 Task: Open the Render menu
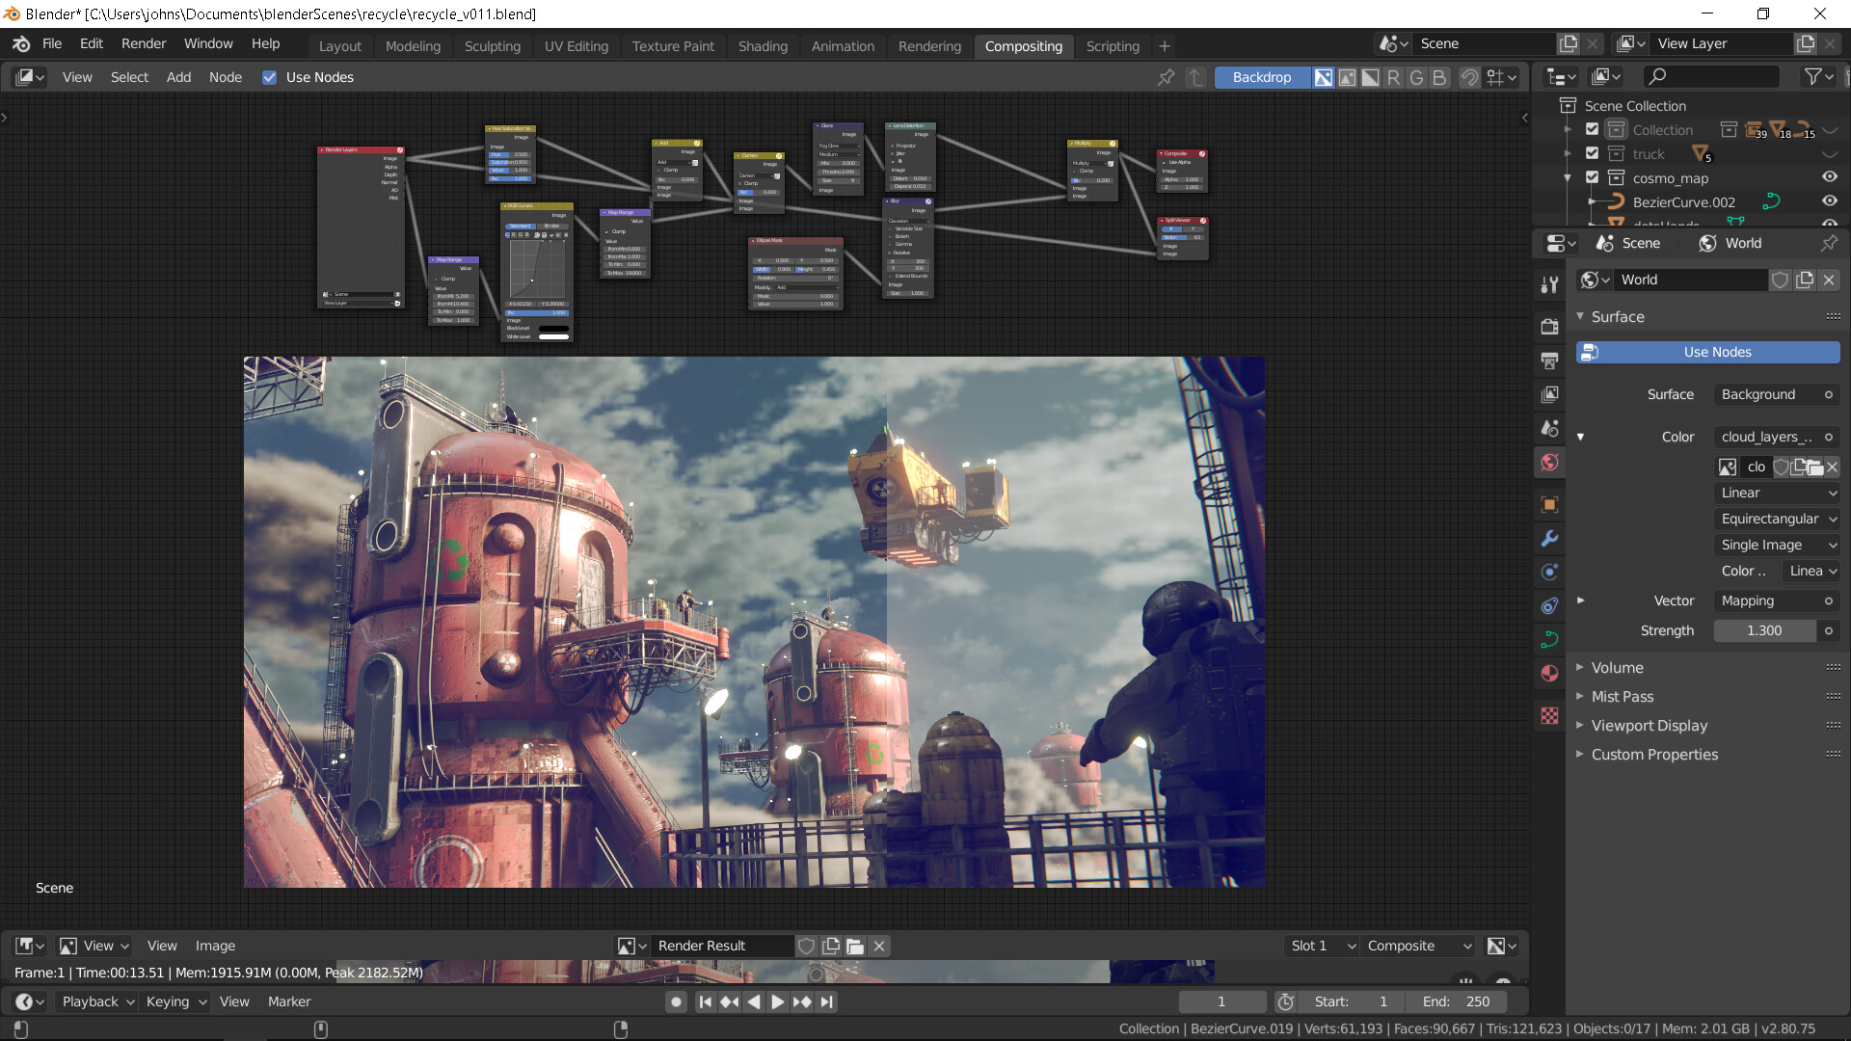[144, 43]
